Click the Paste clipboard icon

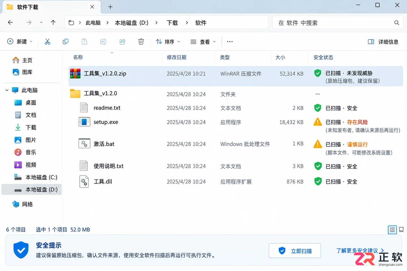pos(84,42)
